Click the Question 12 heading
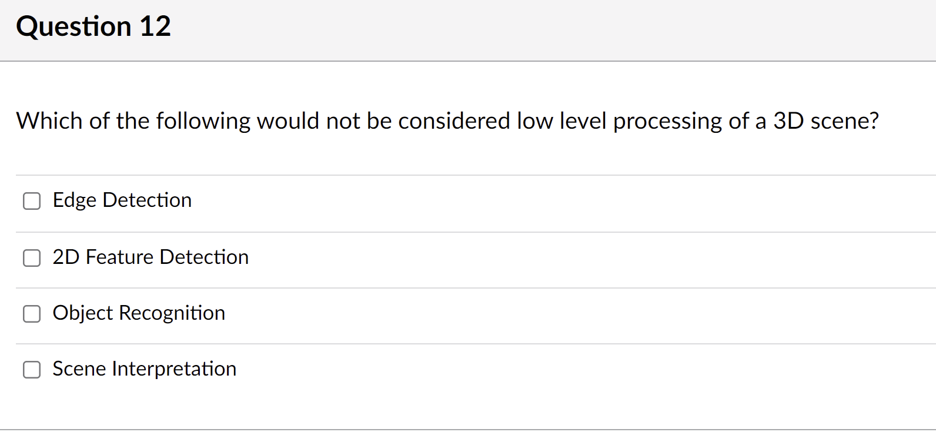Viewport: 936px width, 432px height. click(94, 26)
